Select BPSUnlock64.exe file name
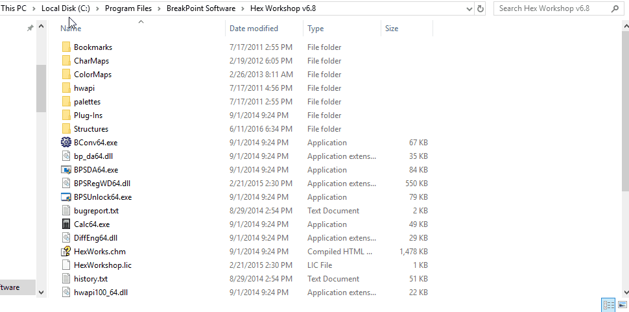629x312 pixels. point(102,197)
